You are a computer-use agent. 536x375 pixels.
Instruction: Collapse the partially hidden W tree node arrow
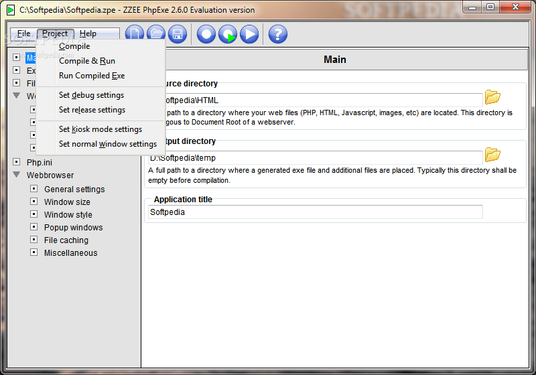[16, 95]
